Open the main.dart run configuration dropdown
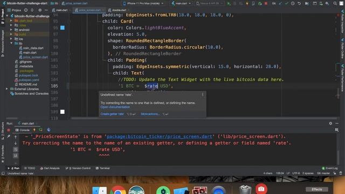345x194 pixels. 181,4
